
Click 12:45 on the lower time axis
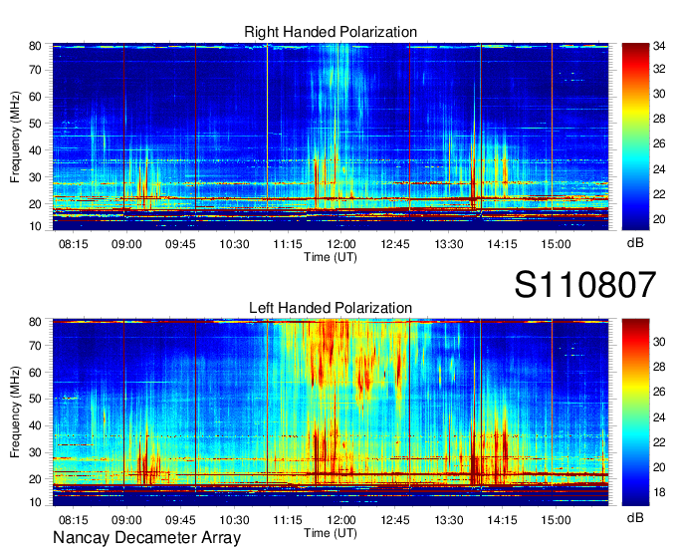395,520
